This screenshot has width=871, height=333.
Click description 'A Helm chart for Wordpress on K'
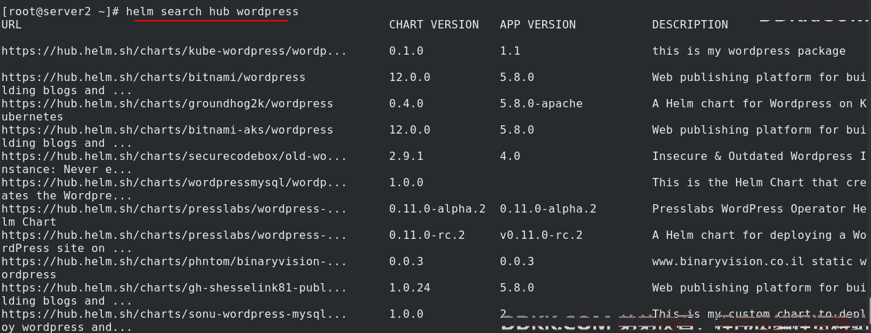click(x=760, y=103)
